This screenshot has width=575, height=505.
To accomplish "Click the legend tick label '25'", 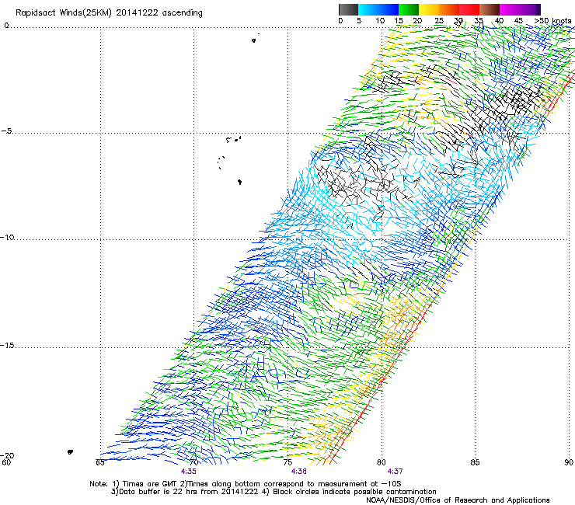I will pos(439,21).
